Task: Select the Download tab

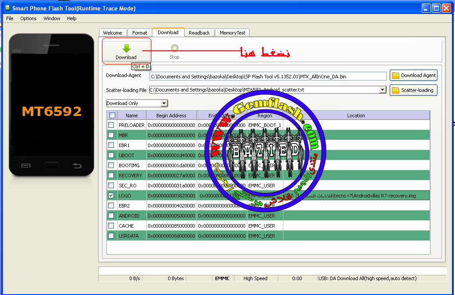Action: pos(168,32)
